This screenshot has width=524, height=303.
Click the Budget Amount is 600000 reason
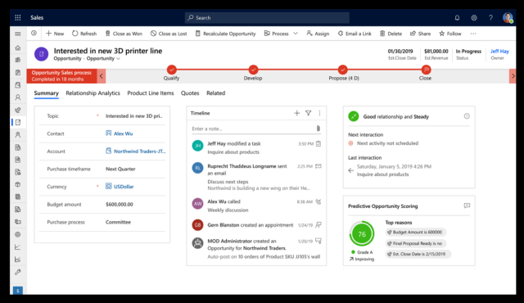pos(415,233)
